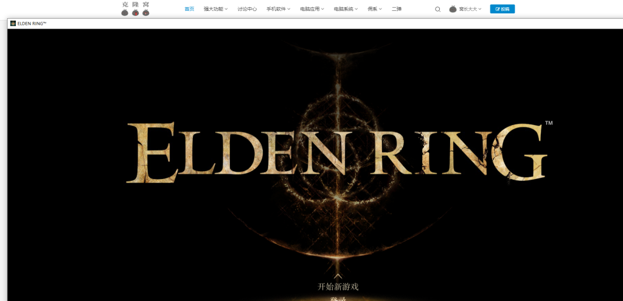Screen dimensions: 623x301
Task: Expand the 佛系 dropdown
Action: (x=375, y=8)
